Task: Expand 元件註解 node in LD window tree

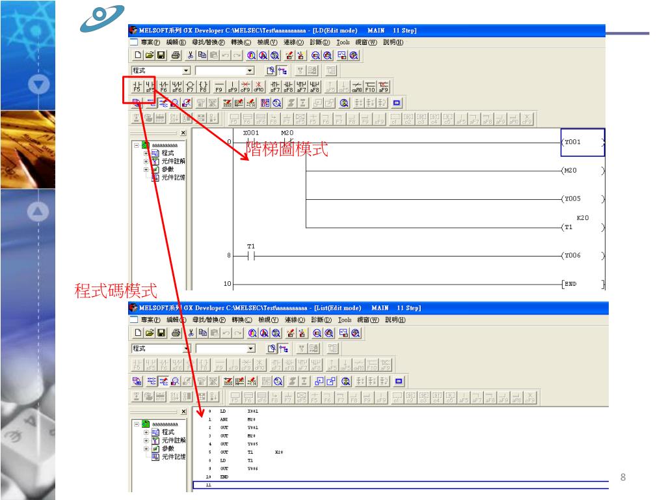Action: click(x=146, y=161)
